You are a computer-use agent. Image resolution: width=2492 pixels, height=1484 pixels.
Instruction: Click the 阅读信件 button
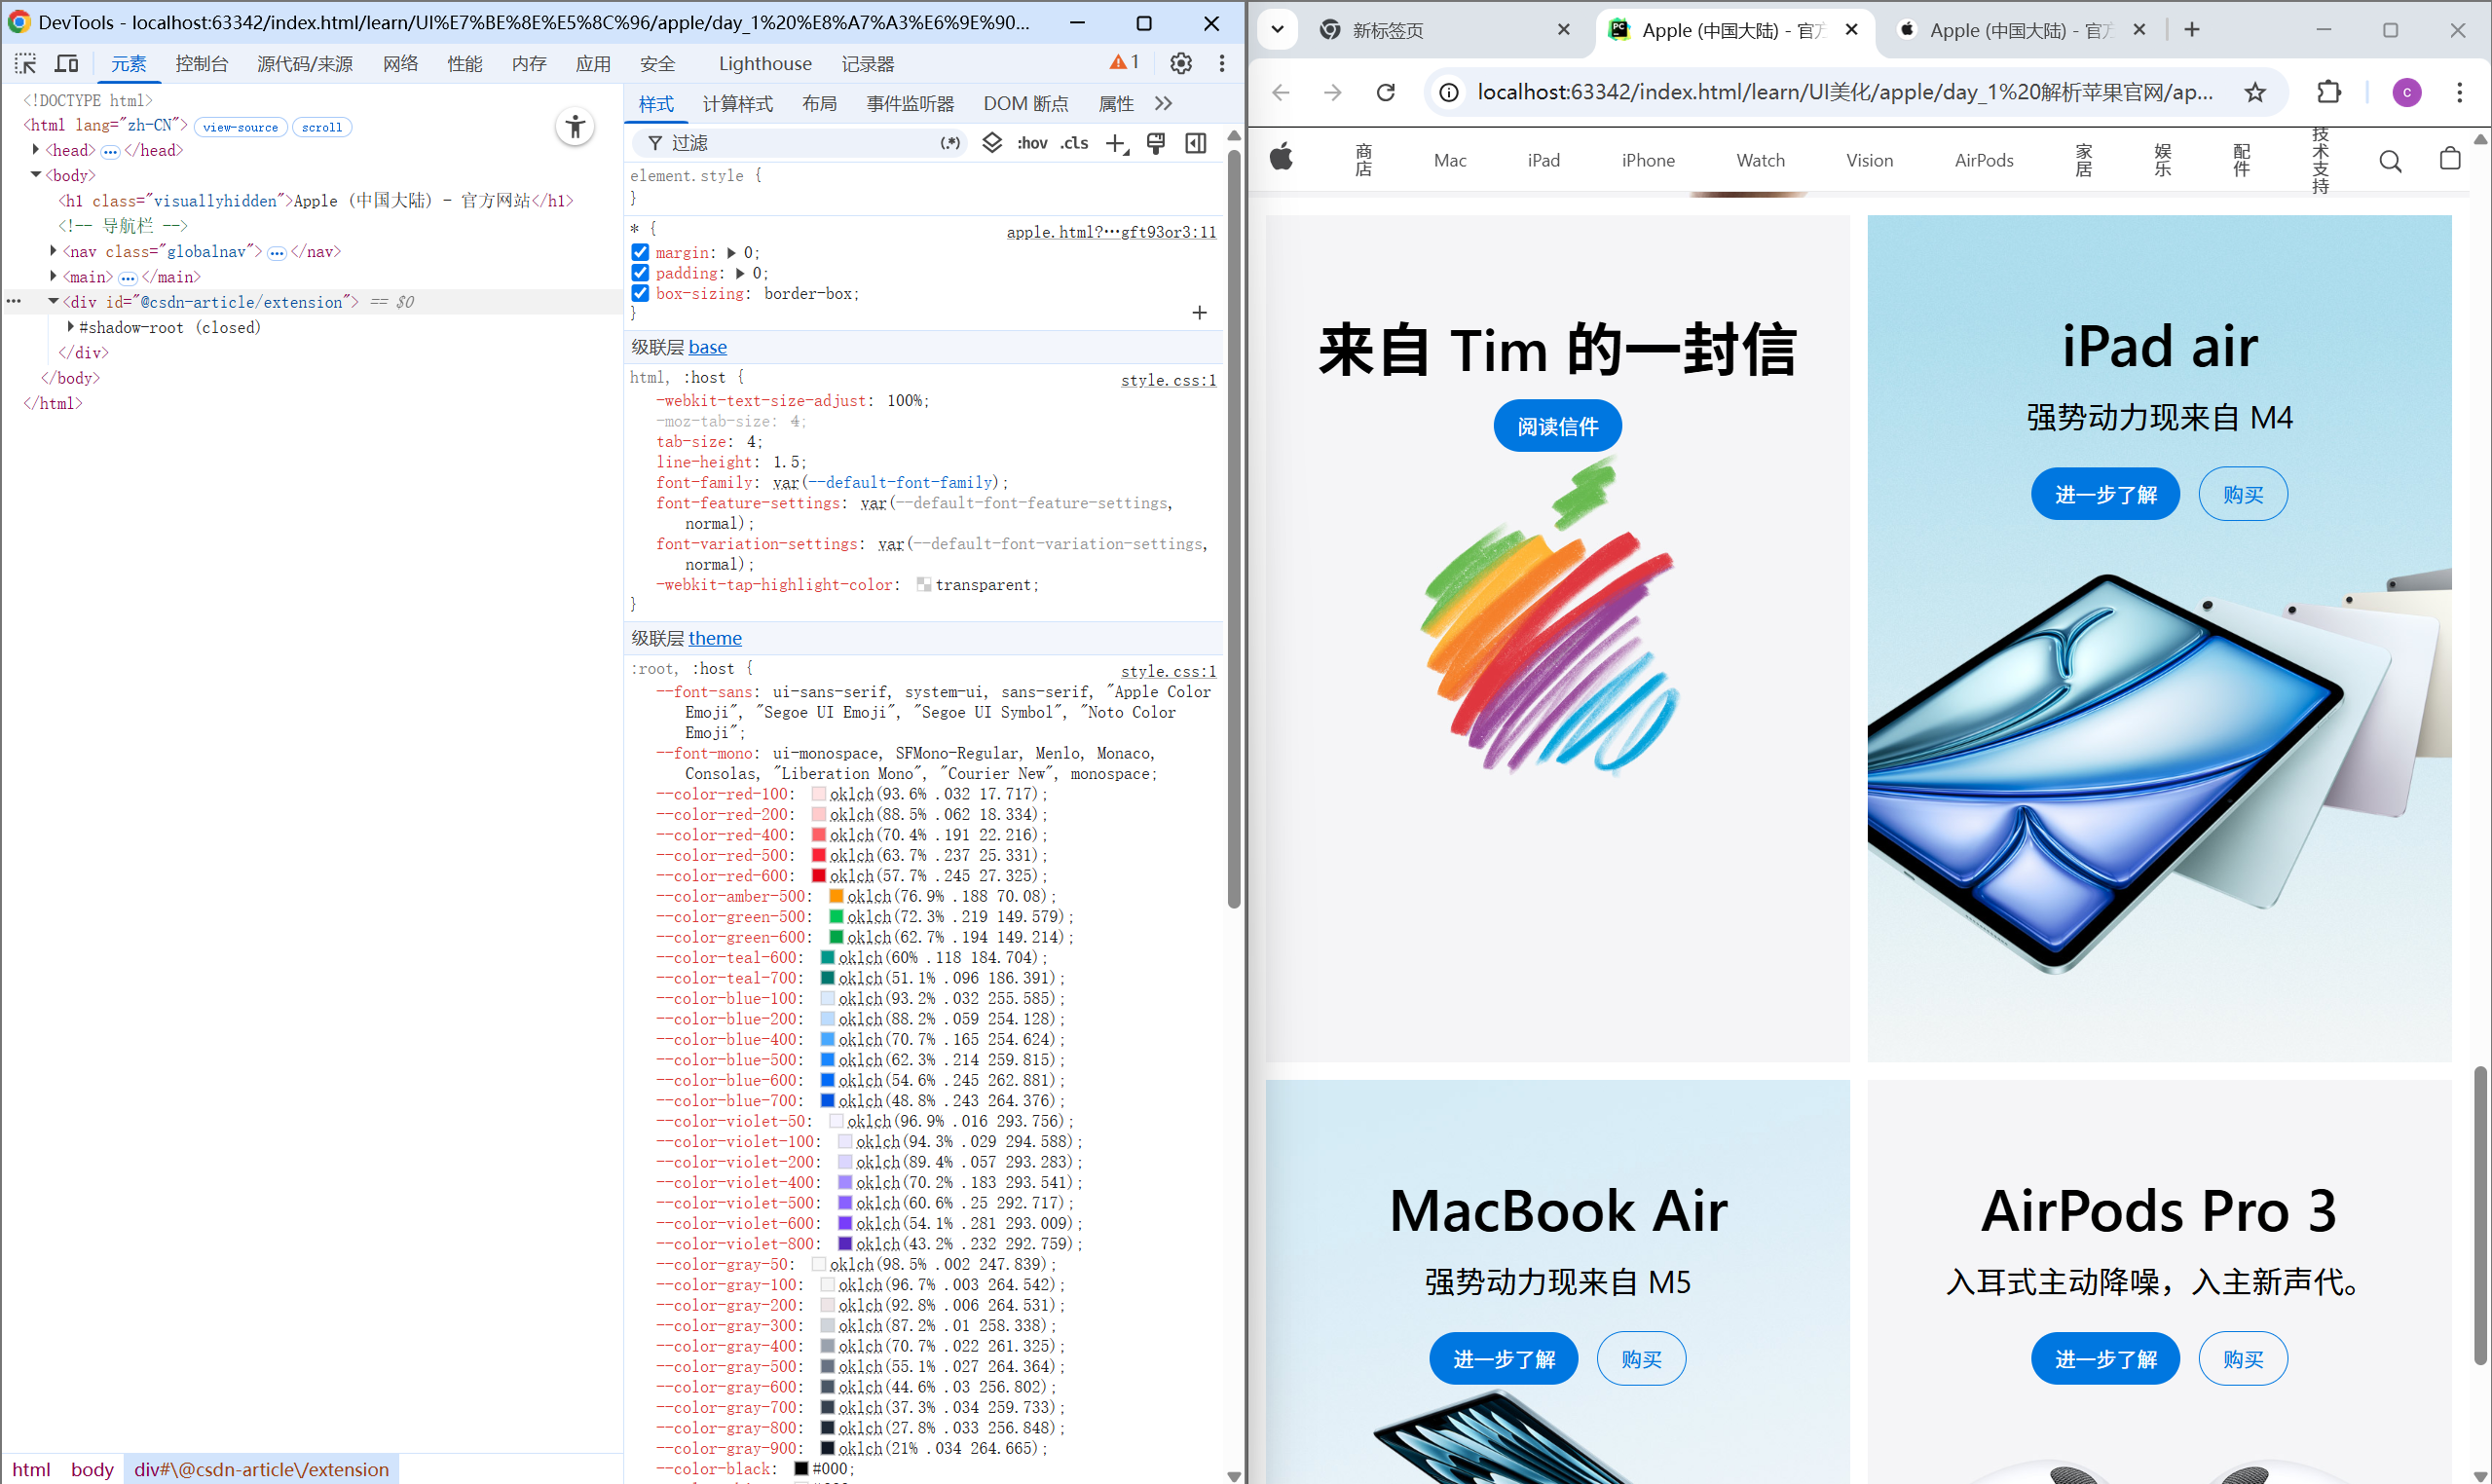coord(1557,426)
